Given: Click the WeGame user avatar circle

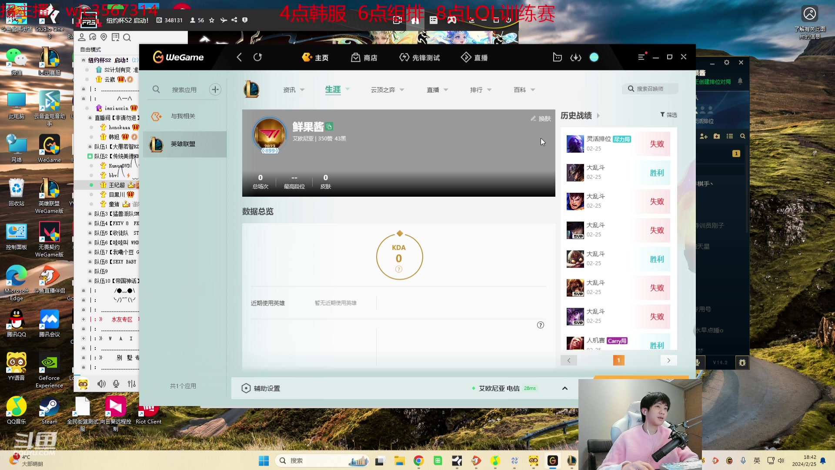Looking at the screenshot, I should pos(594,57).
